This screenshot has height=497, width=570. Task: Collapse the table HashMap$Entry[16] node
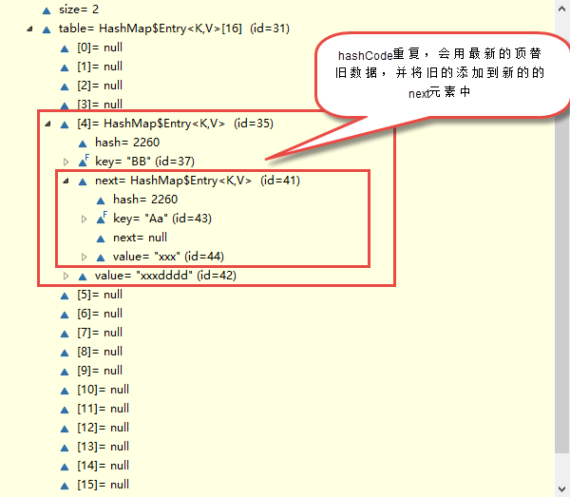pos(29,29)
